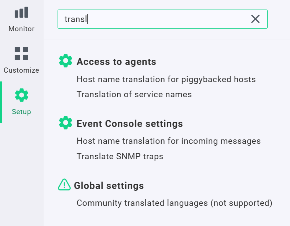This screenshot has height=226, width=290.
Task: Click the gear icon beside Access to agents
Action: (x=66, y=61)
